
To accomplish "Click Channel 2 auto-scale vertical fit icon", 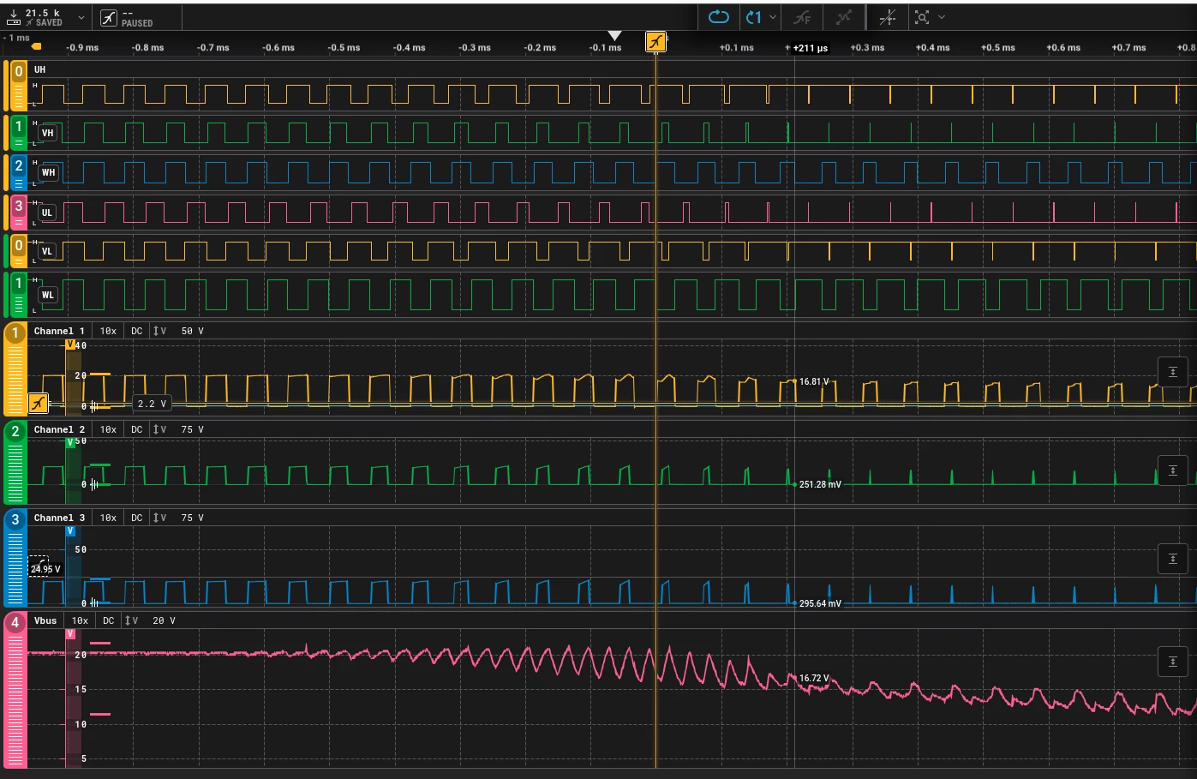I will coord(1173,470).
